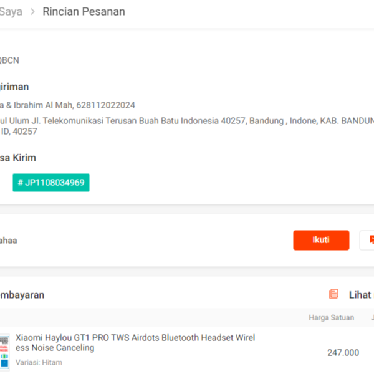This screenshot has width=374, height=374.
Task: Click the courier heading ending with Kirim
Action: tap(18, 158)
